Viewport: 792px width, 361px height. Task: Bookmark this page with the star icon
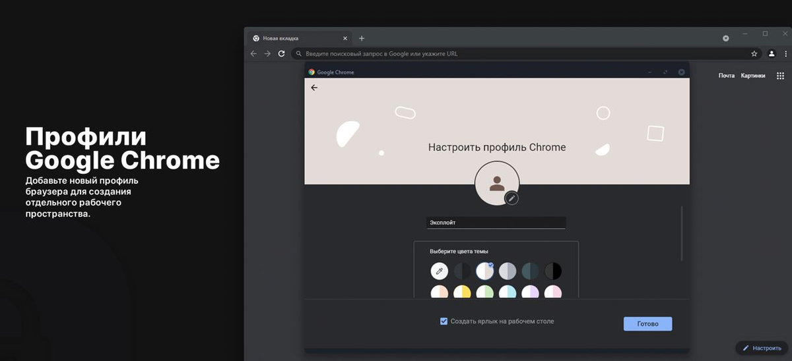(x=754, y=53)
